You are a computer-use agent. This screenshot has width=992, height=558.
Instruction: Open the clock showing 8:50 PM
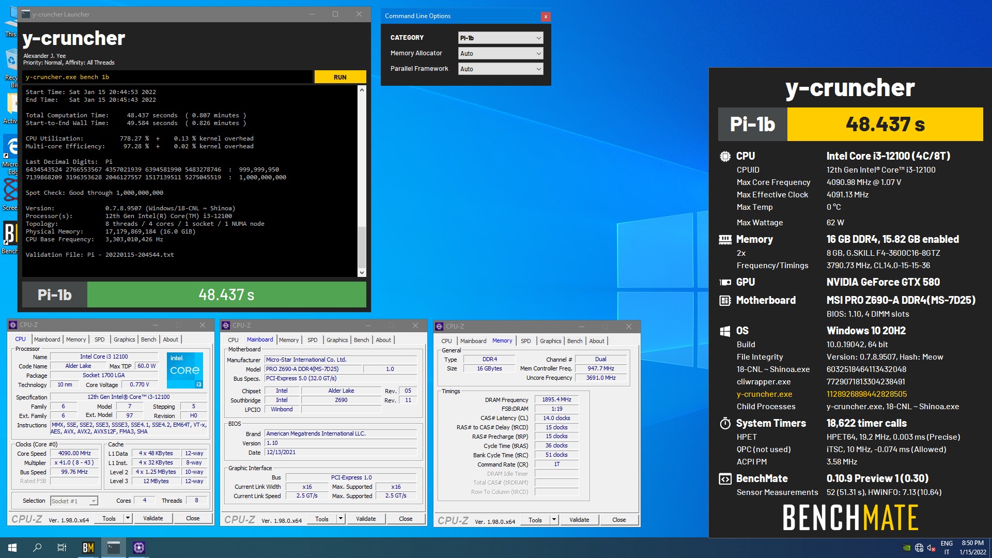973,548
